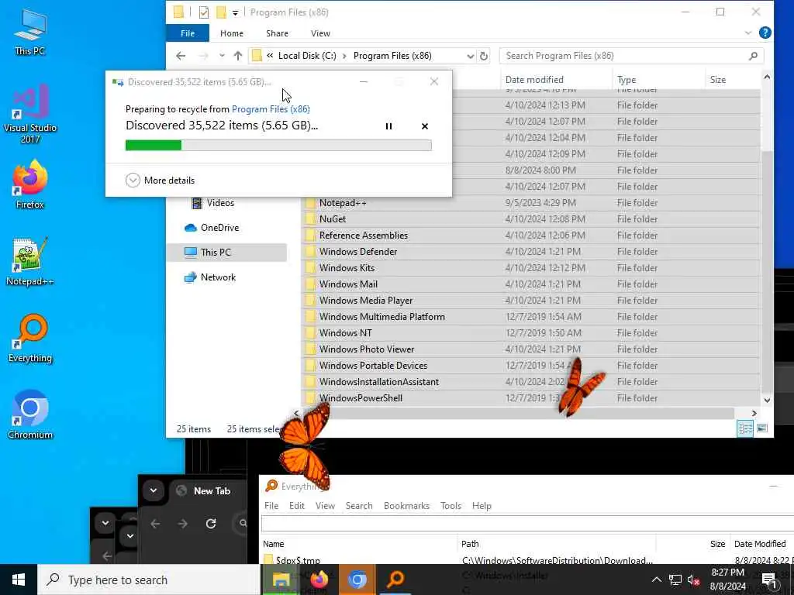Open Help menu in Everything
Image resolution: width=794 pixels, height=595 pixels.
(x=482, y=505)
